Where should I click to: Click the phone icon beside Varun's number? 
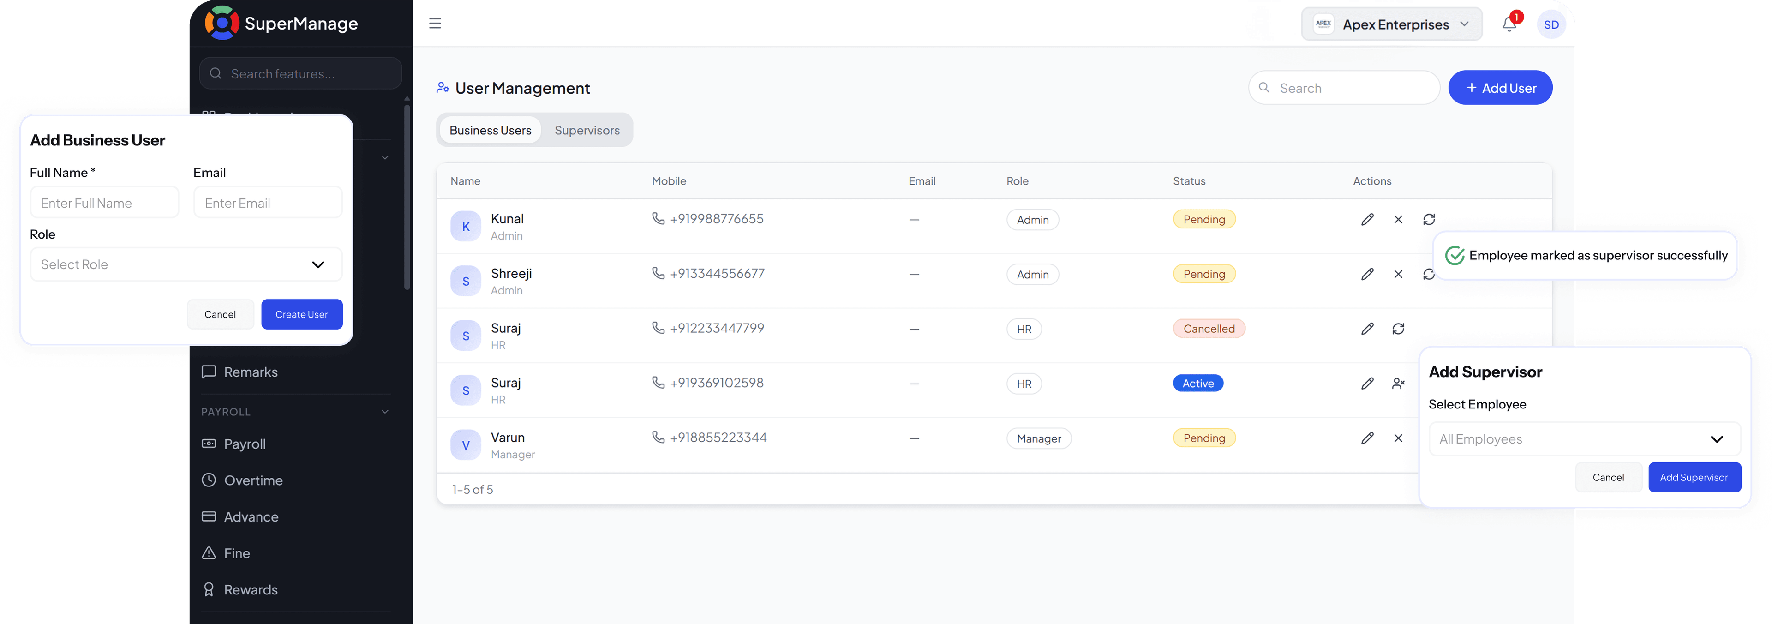(659, 438)
